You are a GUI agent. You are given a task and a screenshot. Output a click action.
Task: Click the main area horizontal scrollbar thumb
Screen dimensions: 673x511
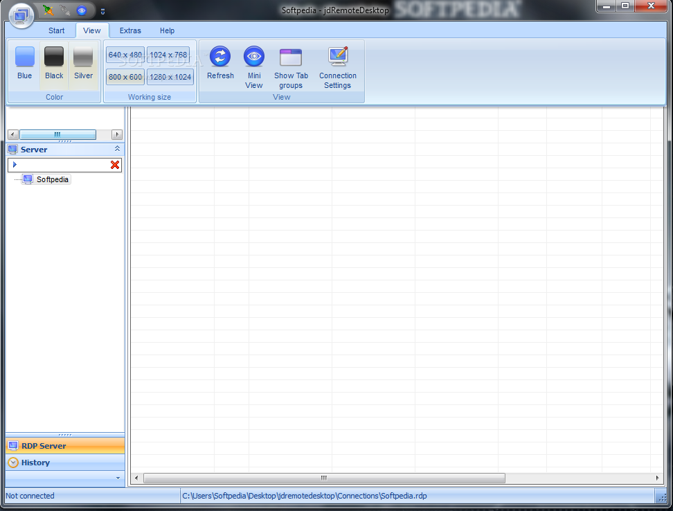pyautogui.click(x=324, y=478)
